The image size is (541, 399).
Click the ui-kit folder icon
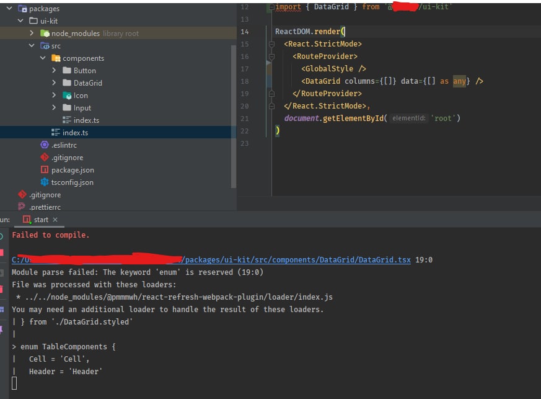click(33, 20)
